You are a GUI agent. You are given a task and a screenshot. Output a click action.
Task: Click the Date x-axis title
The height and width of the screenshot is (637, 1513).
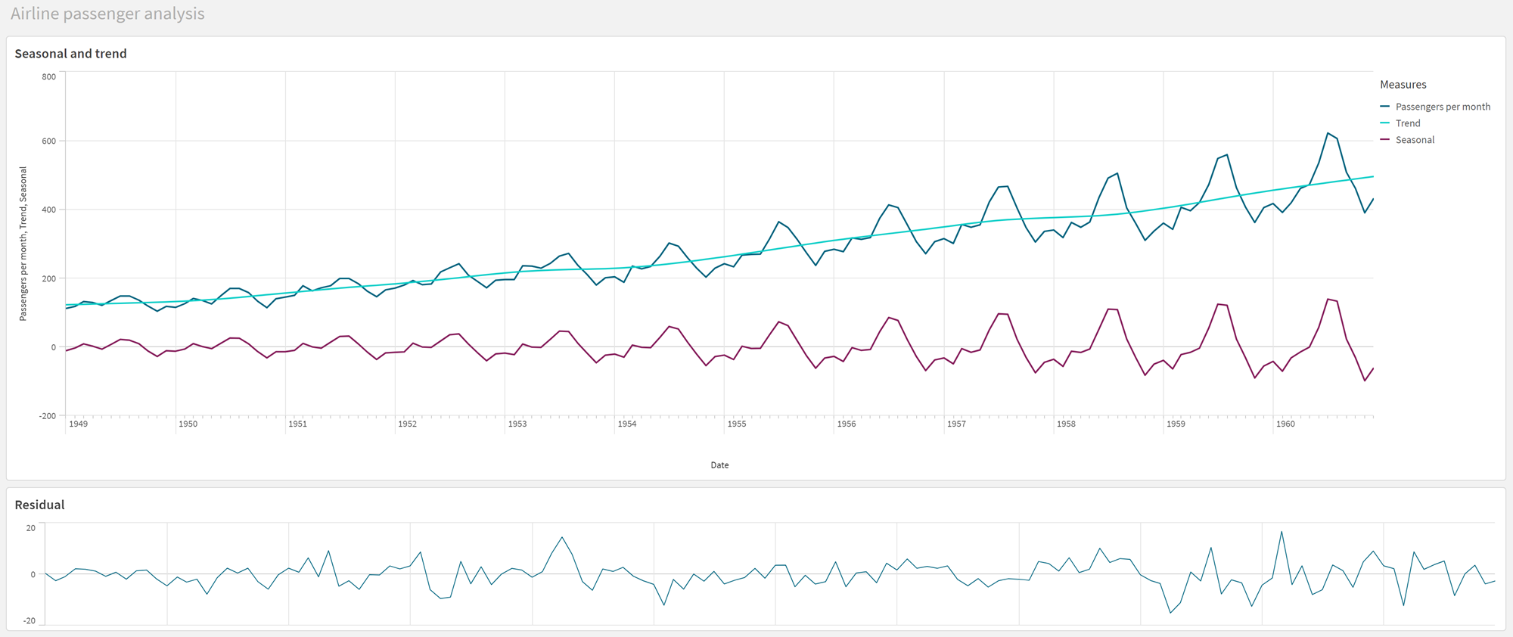(719, 465)
